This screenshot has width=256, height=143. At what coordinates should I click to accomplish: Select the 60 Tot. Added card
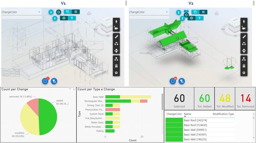click(x=204, y=99)
